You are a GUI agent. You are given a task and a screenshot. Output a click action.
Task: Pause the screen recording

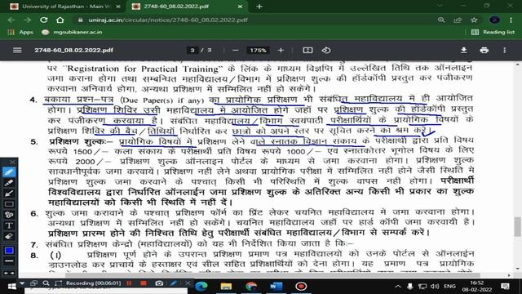point(129,283)
